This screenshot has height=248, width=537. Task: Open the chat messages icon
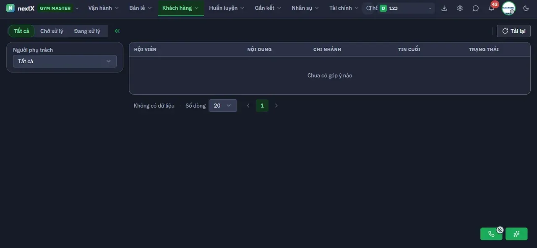[475, 8]
